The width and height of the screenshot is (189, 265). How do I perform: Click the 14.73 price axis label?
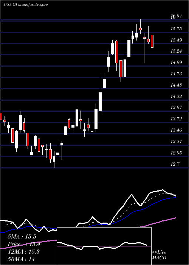[x=176, y=74]
